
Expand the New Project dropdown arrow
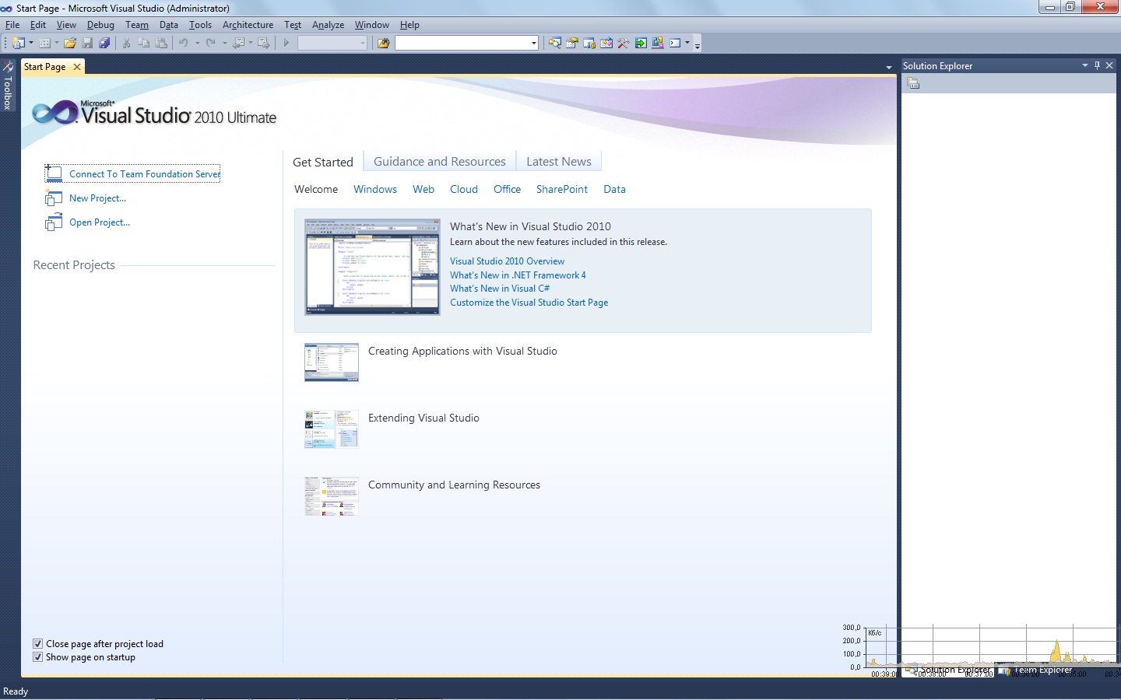[30, 43]
